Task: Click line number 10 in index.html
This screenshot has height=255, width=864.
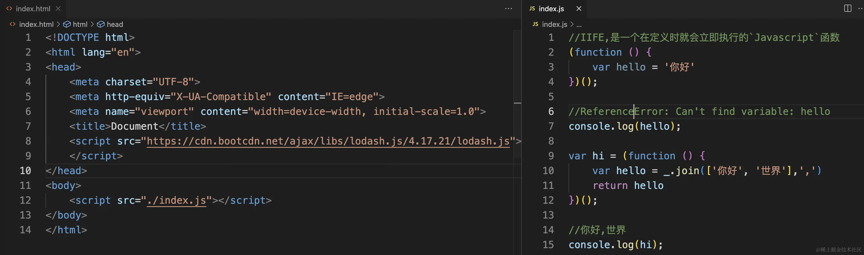Action: (25, 171)
